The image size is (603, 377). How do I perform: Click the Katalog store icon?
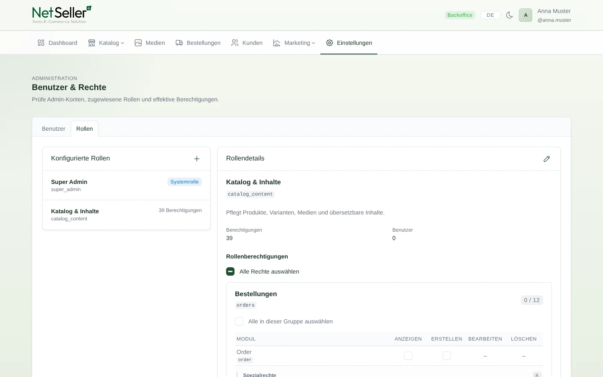92,43
